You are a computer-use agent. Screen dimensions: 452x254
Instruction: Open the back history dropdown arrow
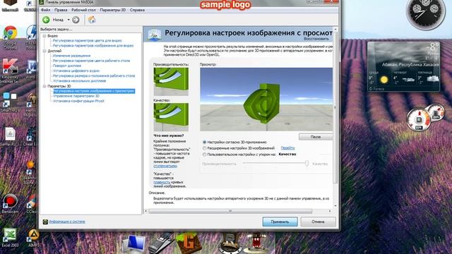tap(69, 20)
